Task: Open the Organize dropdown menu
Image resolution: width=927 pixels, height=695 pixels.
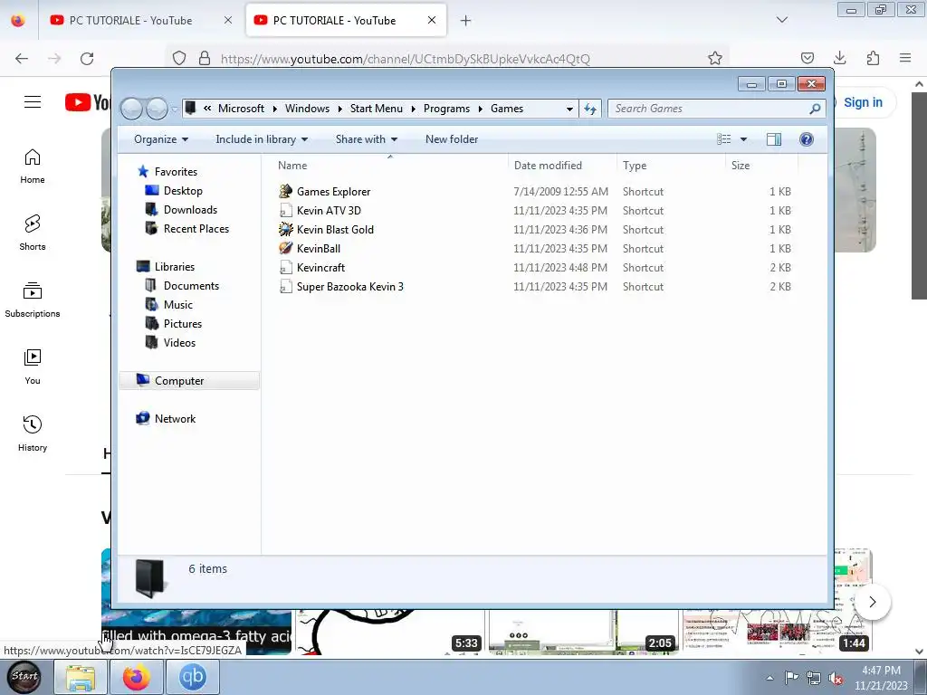Action: 161,139
